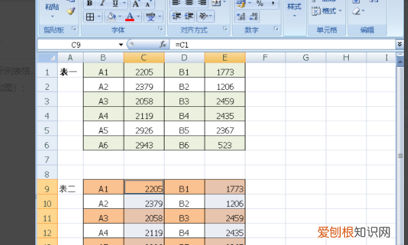Decrease decimal places
Screen dimensions: 408x245
(254, 16)
